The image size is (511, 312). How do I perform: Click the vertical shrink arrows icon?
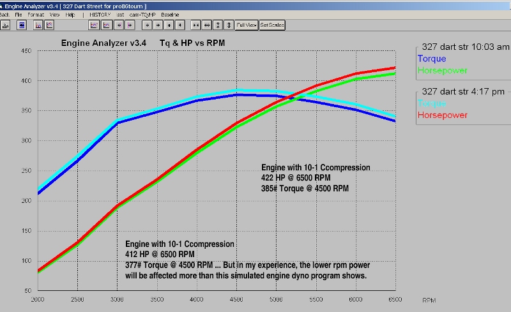218,25
